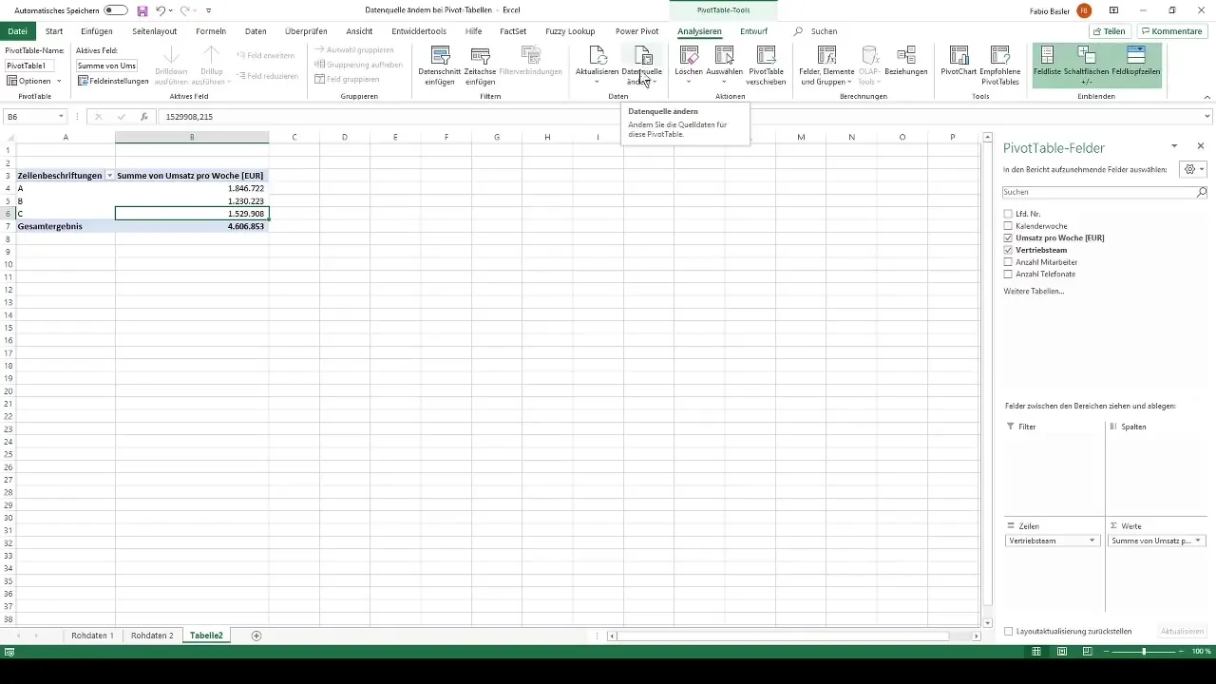Viewport: 1216px width, 684px height.
Task: Open Filterverbindungen in the ribbon
Action: pos(531,61)
